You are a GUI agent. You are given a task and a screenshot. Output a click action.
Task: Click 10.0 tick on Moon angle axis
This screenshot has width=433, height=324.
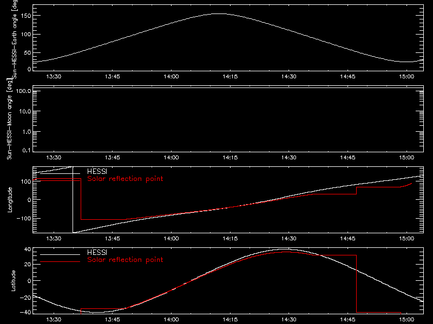(25, 111)
